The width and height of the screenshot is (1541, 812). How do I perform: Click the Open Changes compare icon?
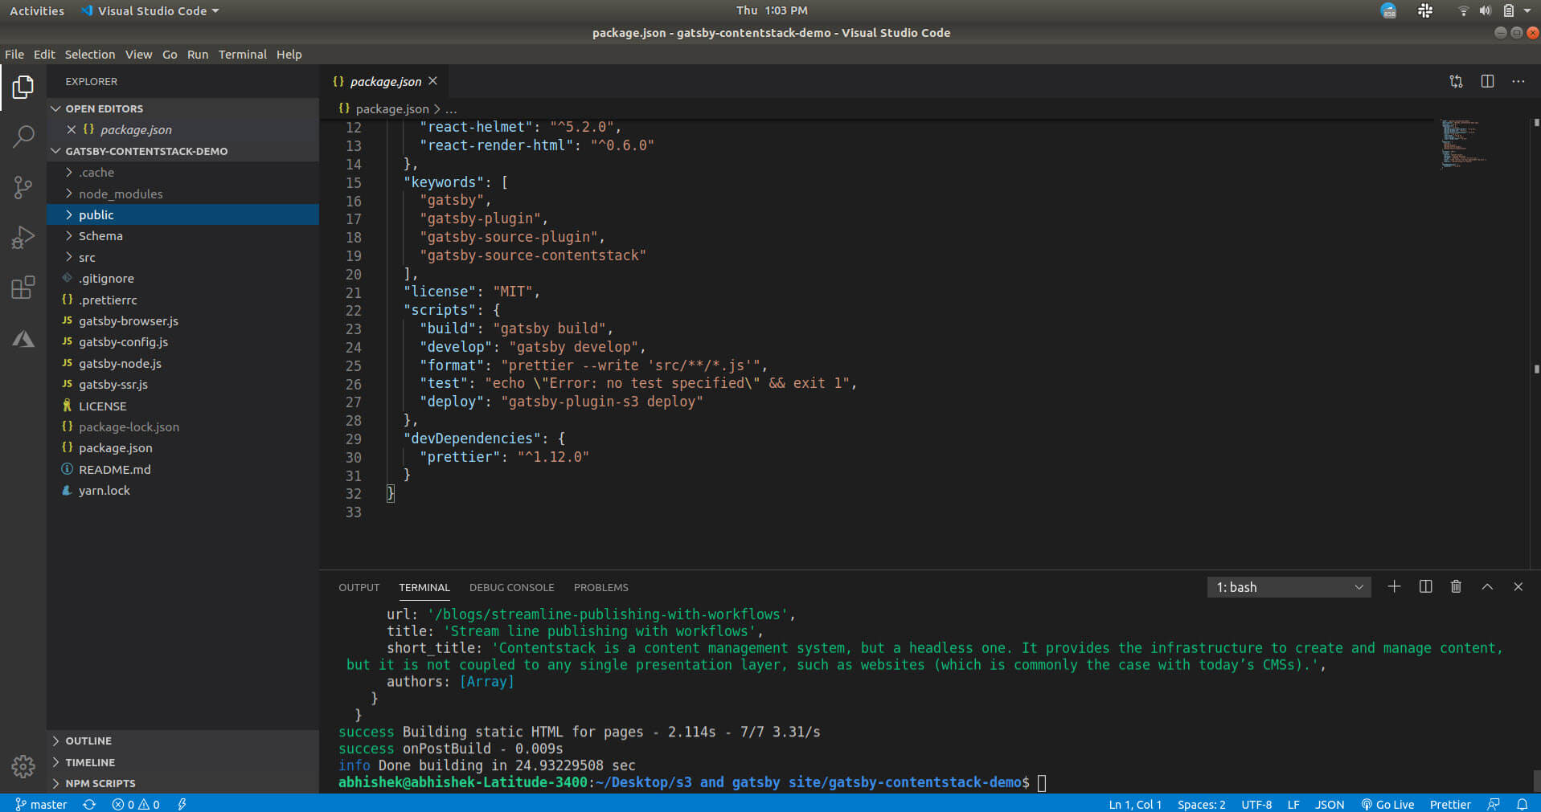tap(1456, 81)
